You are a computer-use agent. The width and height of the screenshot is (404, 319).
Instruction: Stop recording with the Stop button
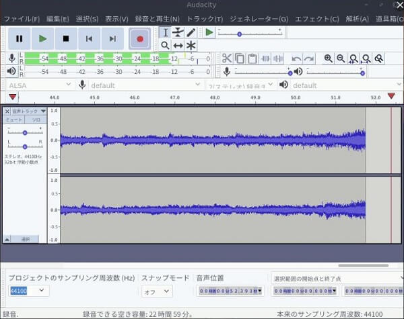point(66,39)
